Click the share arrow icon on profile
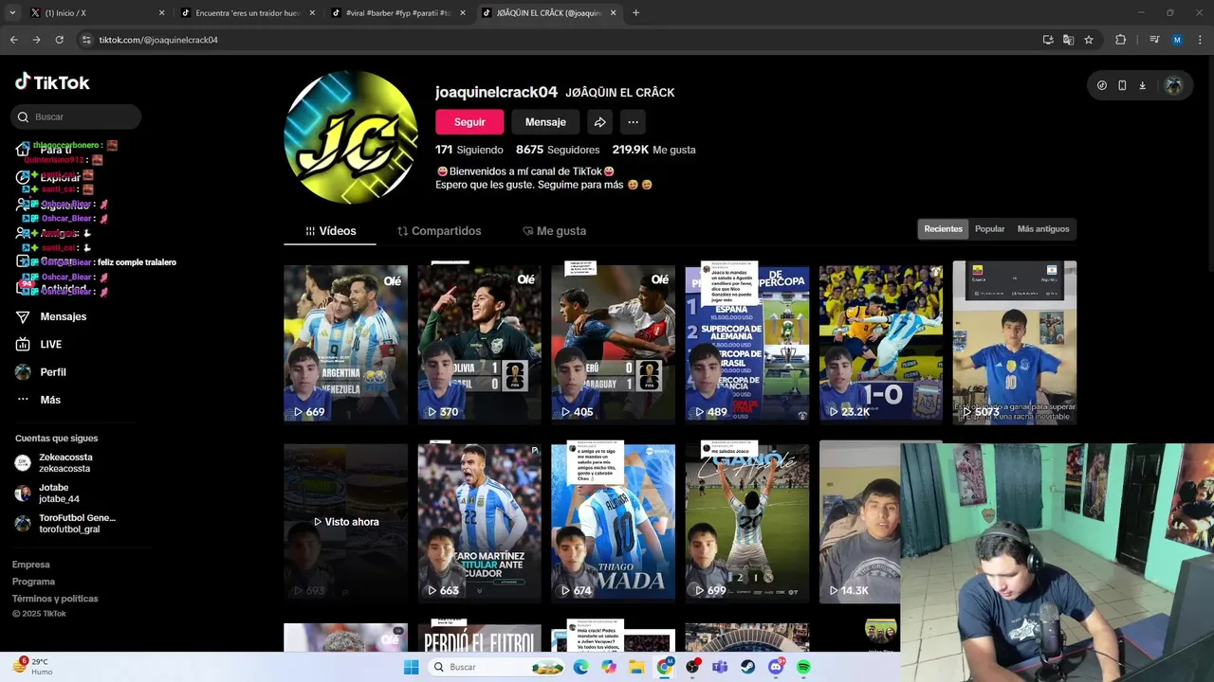This screenshot has height=682, width=1214. 599,122
